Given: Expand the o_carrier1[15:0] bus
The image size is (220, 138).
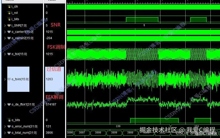Looking at the screenshot, I should 5,32.
